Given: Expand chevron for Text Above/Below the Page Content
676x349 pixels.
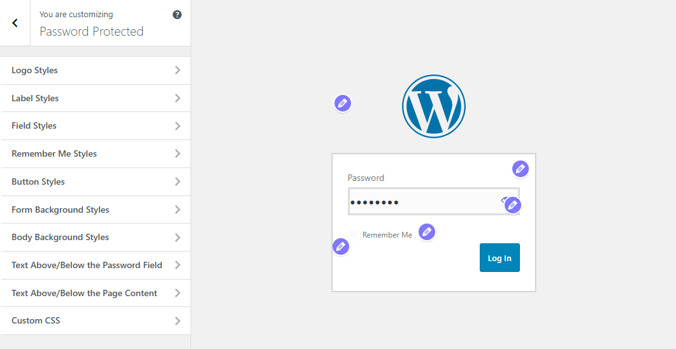Looking at the screenshot, I should point(178,294).
